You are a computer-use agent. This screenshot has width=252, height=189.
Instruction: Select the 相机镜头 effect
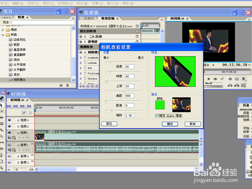pyautogui.click(x=20, y=80)
